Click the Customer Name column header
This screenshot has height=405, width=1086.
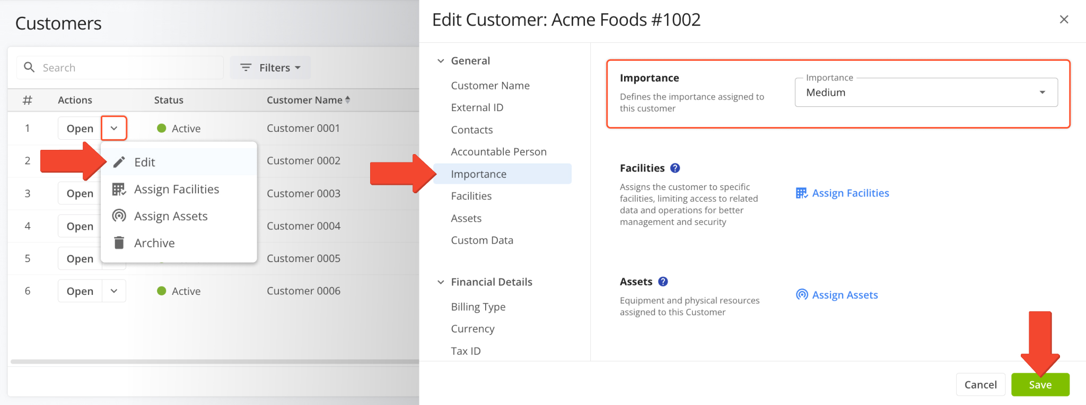pyautogui.click(x=304, y=100)
